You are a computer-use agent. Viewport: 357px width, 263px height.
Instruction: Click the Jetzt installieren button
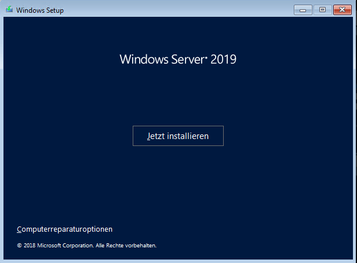pyautogui.click(x=178, y=136)
